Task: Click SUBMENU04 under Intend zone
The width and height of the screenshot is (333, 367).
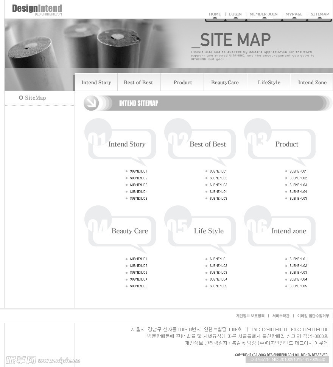Action: (298, 279)
